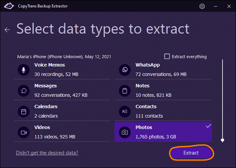Select the Notes title

(x=142, y=86)
